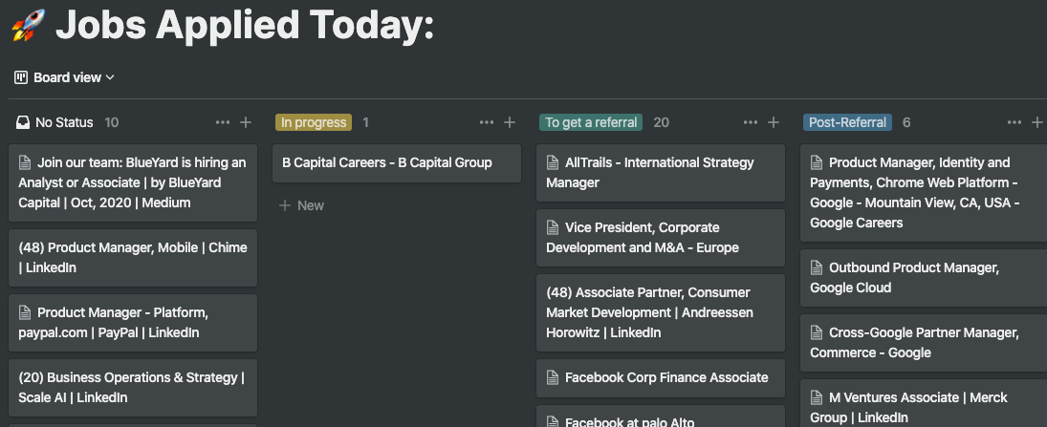
Task: Click the No Status column header
Action: 64,122
